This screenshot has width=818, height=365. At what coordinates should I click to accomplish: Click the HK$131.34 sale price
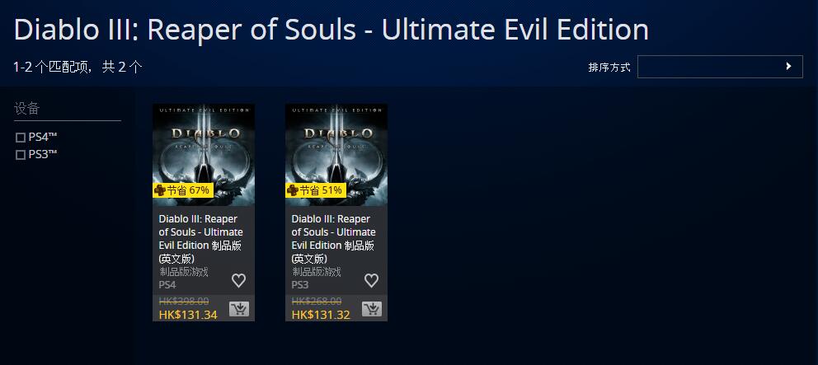tap(188, 315)
